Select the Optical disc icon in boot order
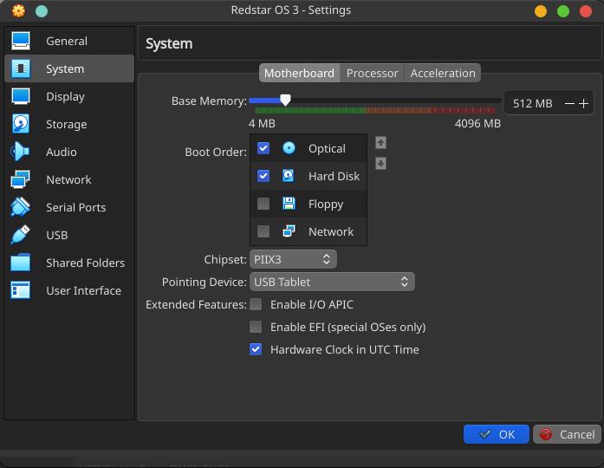This screenshot has width=604, height=468. pos(289,148)
